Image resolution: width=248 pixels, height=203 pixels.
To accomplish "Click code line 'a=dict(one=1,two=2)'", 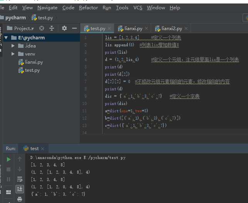I will pyautogui.click(x=127, y=111).
